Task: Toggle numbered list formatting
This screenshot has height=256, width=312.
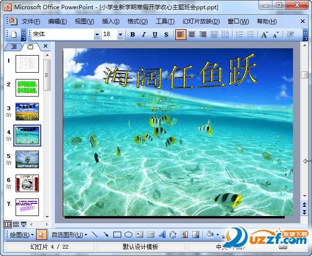Action: tap(239, 35)
